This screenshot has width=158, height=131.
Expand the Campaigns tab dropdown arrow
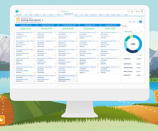40,15
